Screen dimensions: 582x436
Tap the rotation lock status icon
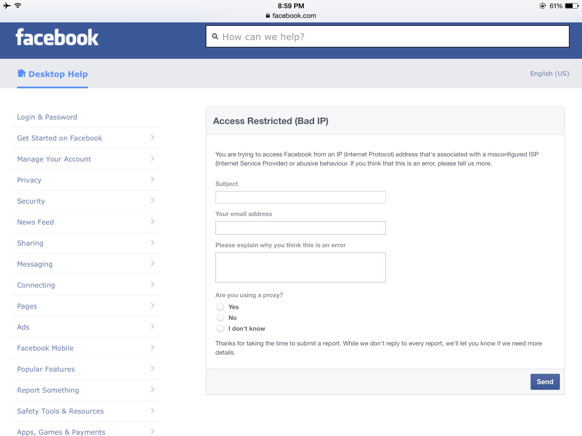click(x=542, y=6)
